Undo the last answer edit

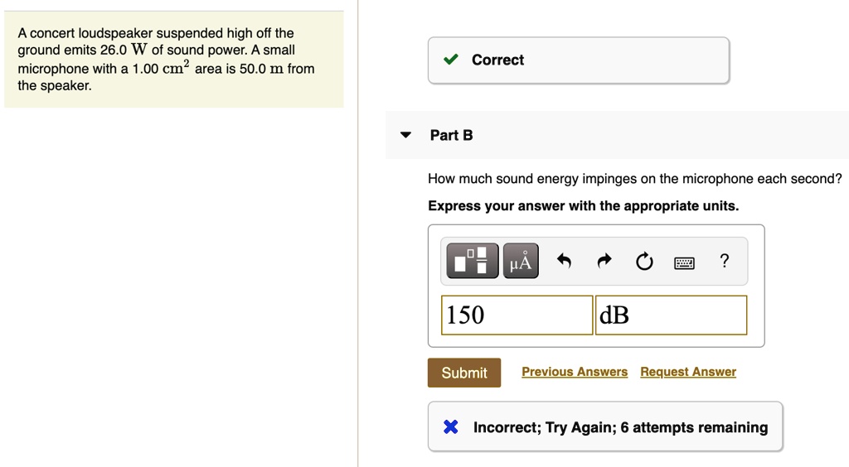click(564, 261)
